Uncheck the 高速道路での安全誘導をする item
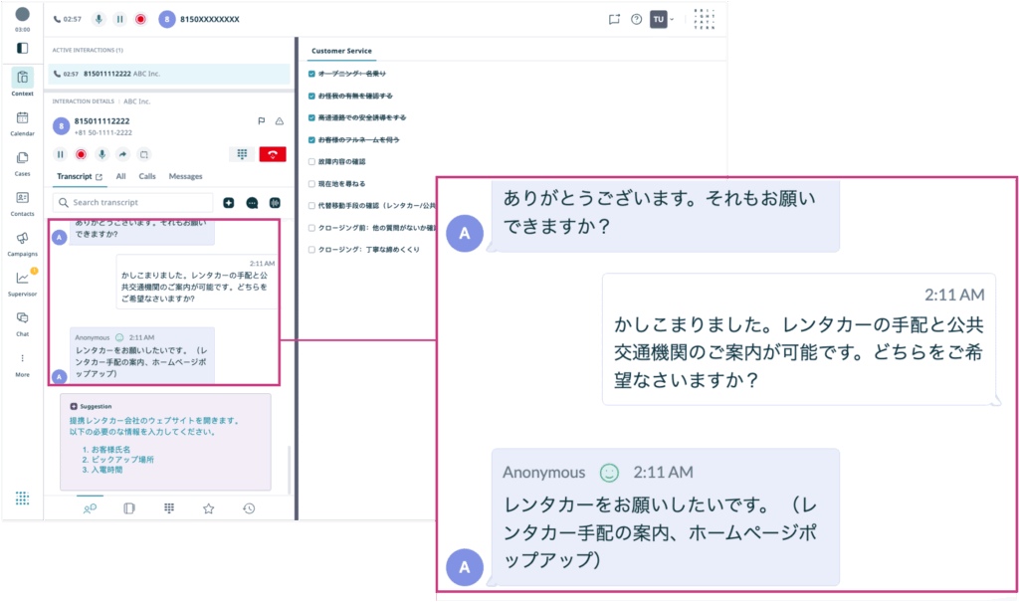The image size is (1019, 602). (311, 117)
